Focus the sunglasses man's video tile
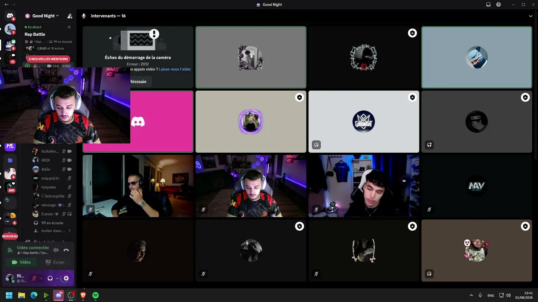The image size is (538, 302). pos(138,186)
